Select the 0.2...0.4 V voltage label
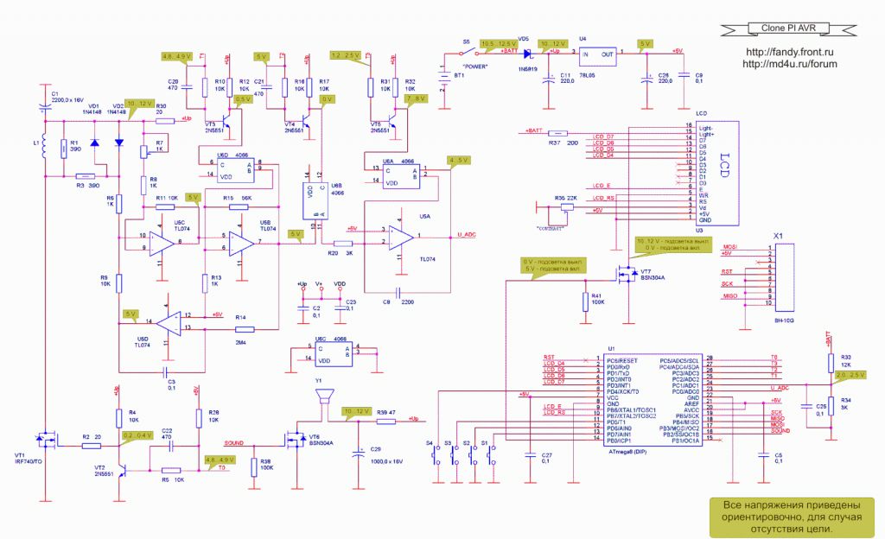 [137, 435]
